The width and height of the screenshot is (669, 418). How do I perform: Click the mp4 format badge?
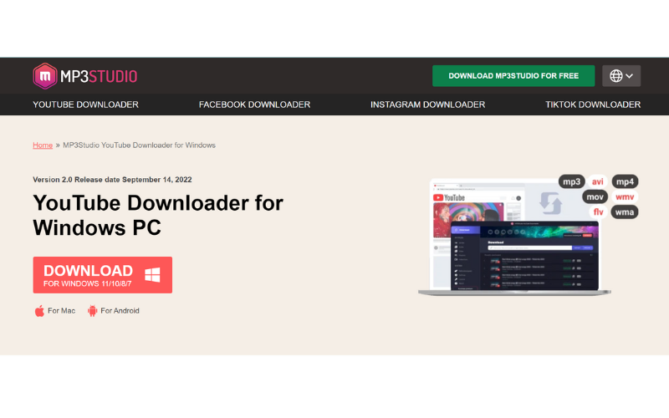(625, 181)
